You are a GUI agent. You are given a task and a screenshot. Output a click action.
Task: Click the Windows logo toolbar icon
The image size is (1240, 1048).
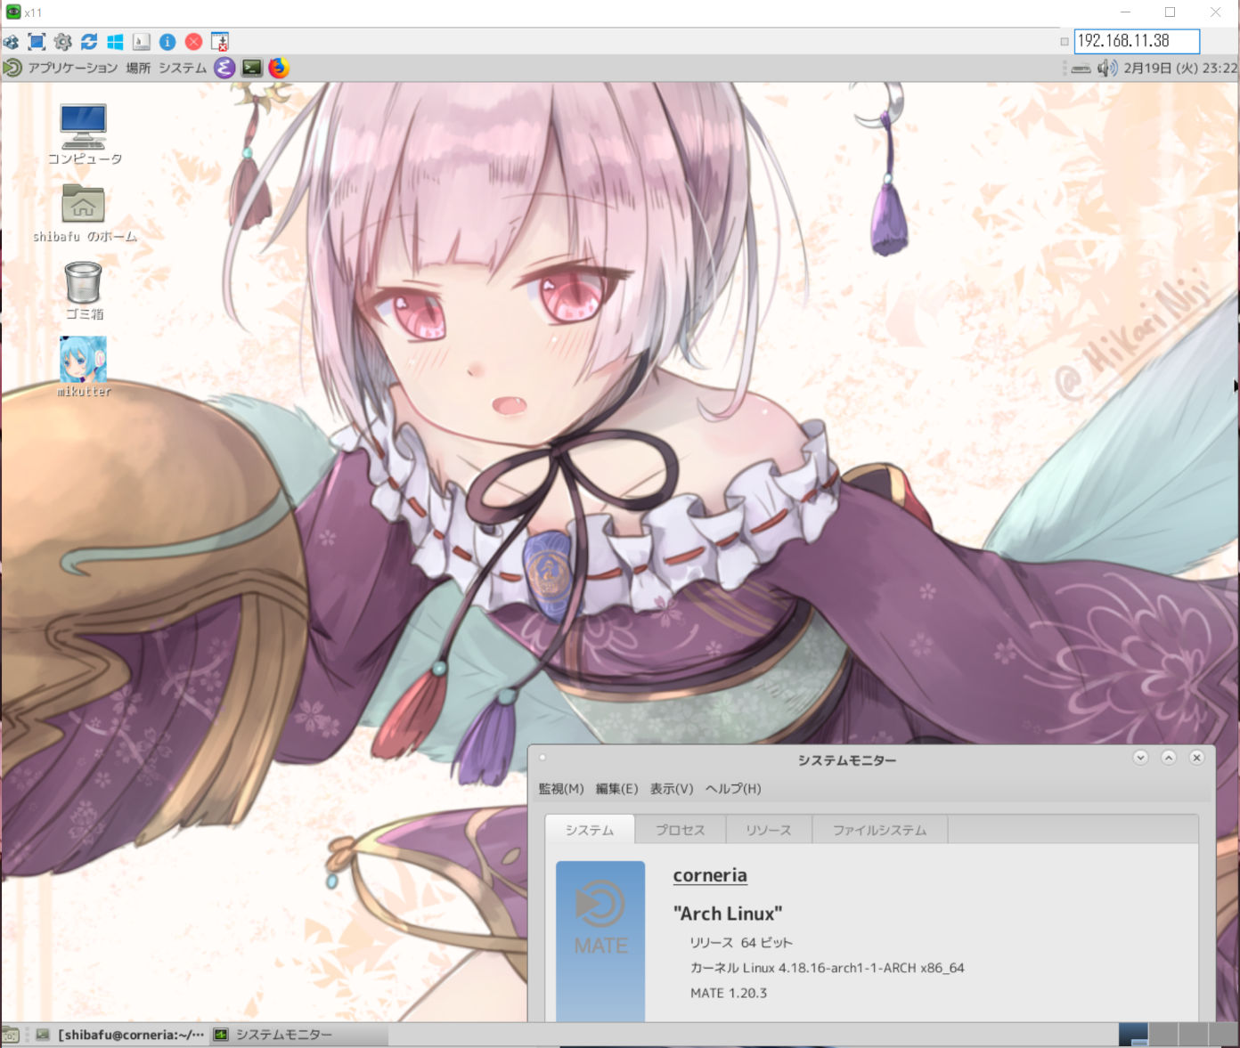point(115,42)
